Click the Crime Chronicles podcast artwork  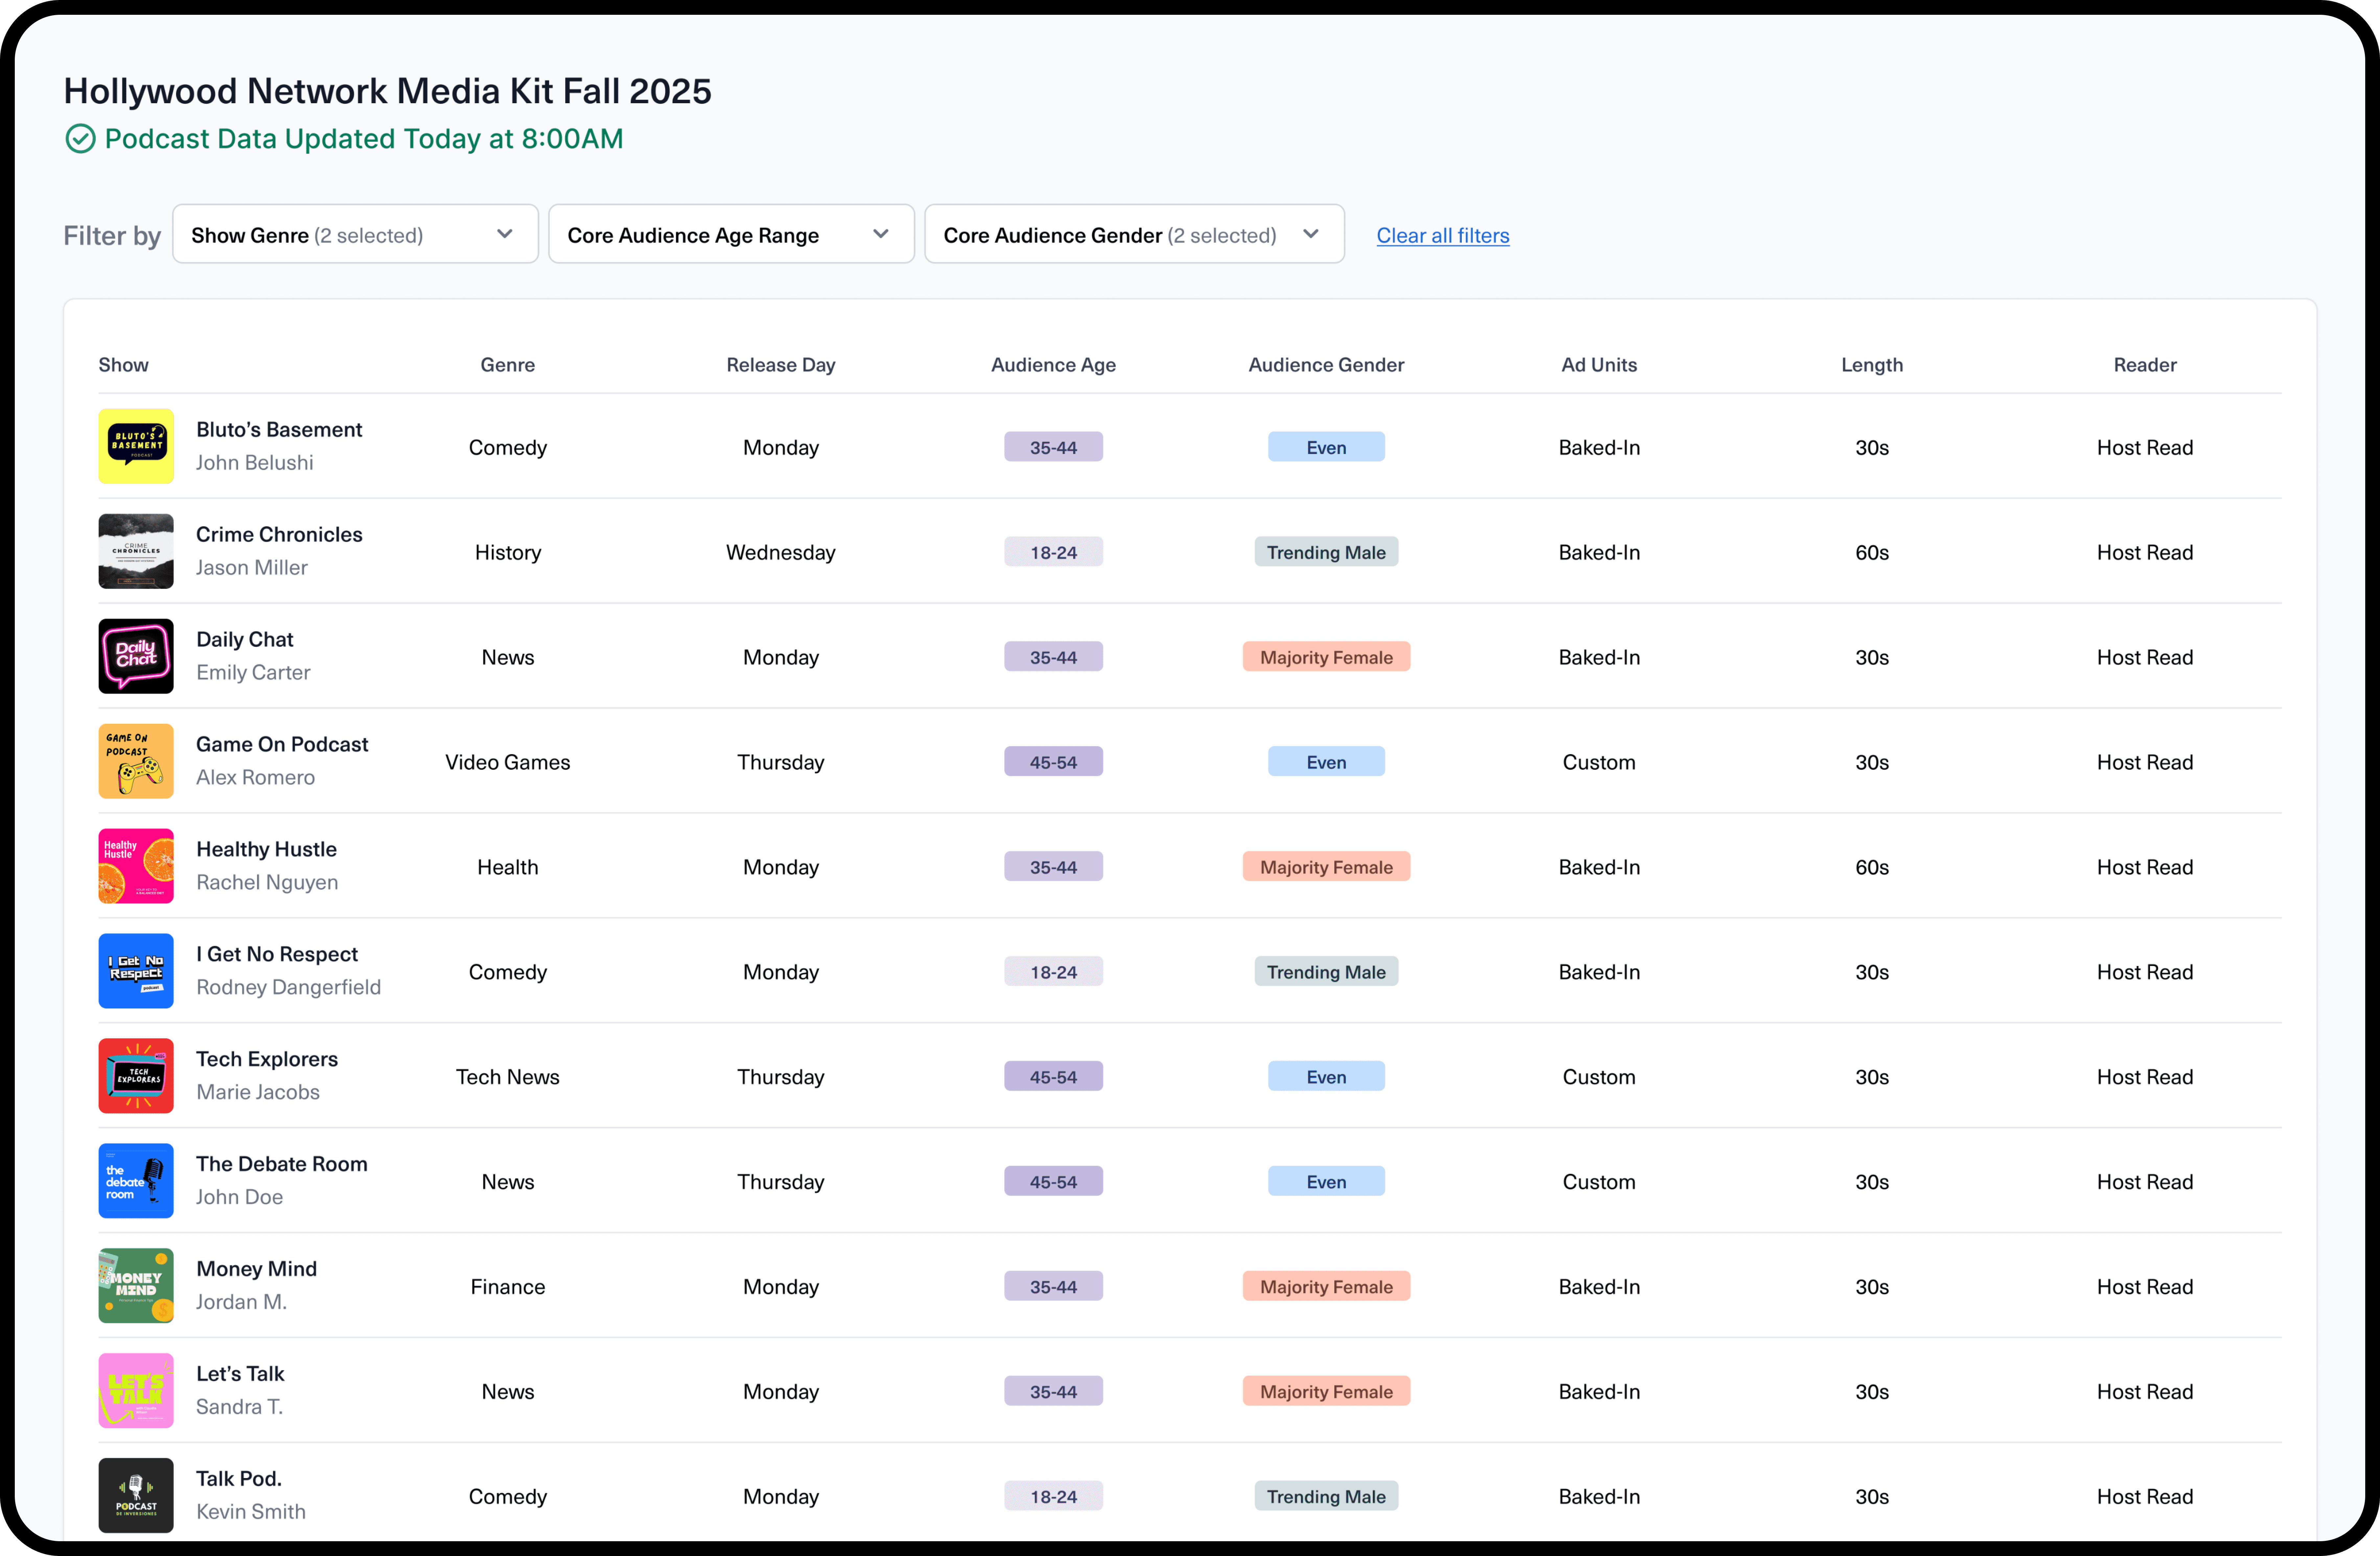point(136,551)
